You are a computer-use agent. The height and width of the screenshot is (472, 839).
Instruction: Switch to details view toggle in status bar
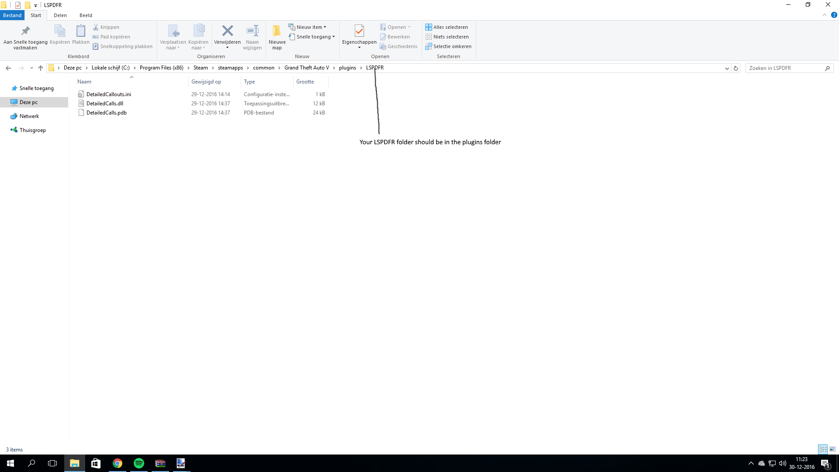(823, 449)
